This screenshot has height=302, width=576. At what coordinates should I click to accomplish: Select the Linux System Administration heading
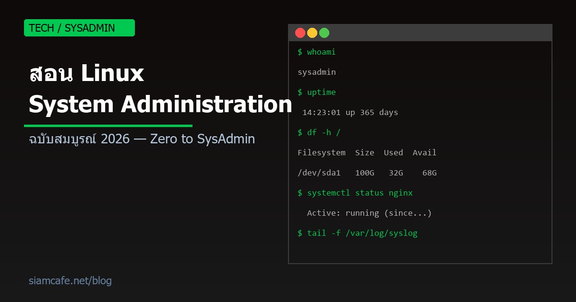tap(158, 89)
